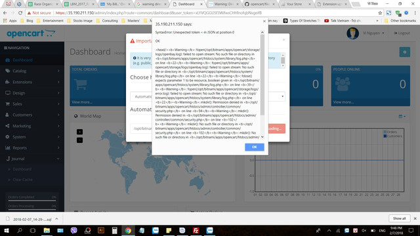Open the Talk Vietnam YouTube bookmark
Image resolution: width=420 pixels, height=236 pixels.
click(x=343, y=20)
